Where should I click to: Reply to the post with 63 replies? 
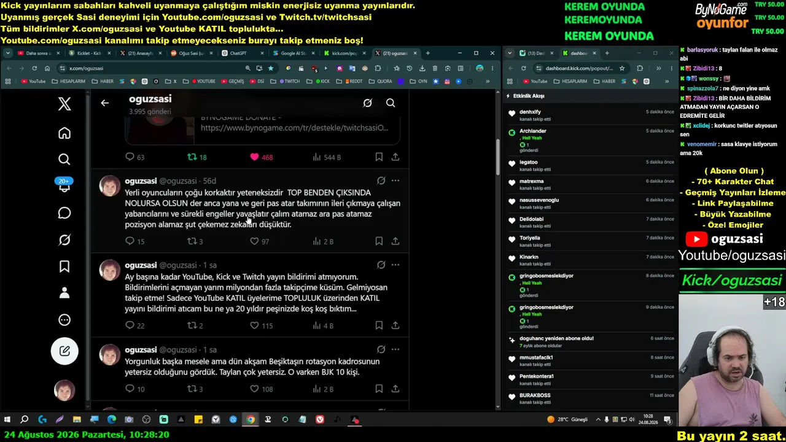pyautogui.click(x=134, y=157)
